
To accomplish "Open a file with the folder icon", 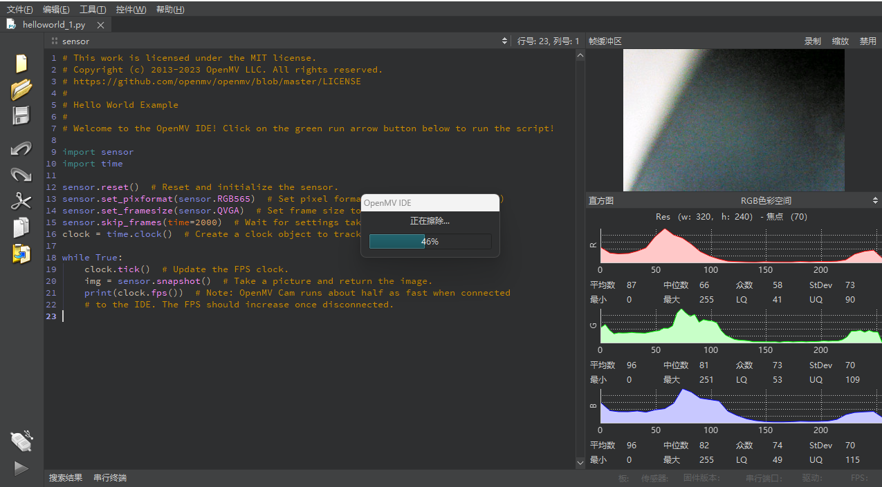I will pyautogui.click(x=21, y=89).
